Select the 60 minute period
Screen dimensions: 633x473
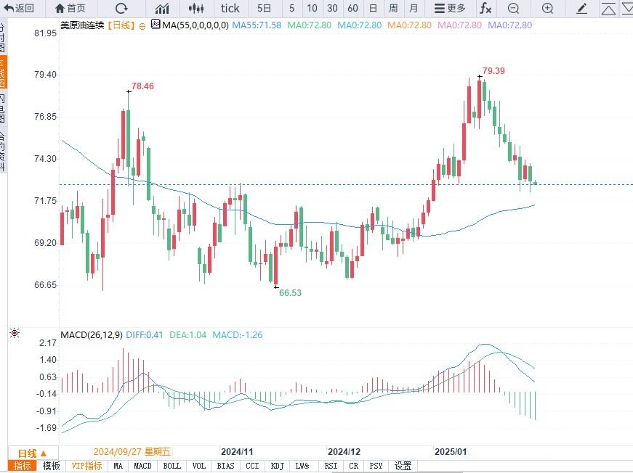pyautogui.click(x=352, y=8)
